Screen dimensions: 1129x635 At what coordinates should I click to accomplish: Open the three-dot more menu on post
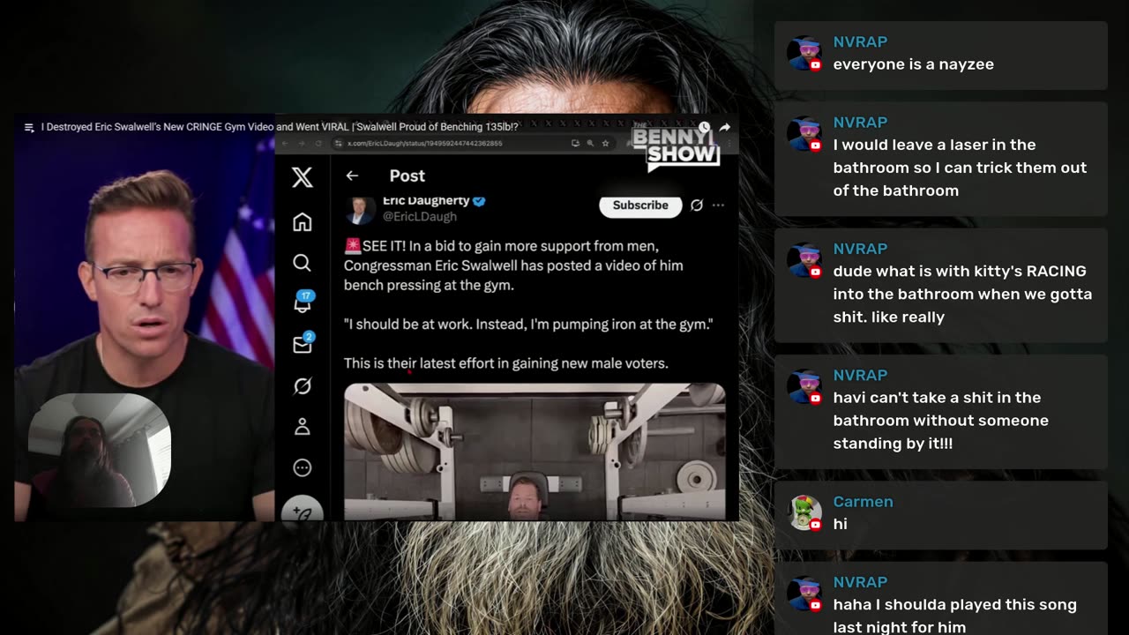click(718, 205)
